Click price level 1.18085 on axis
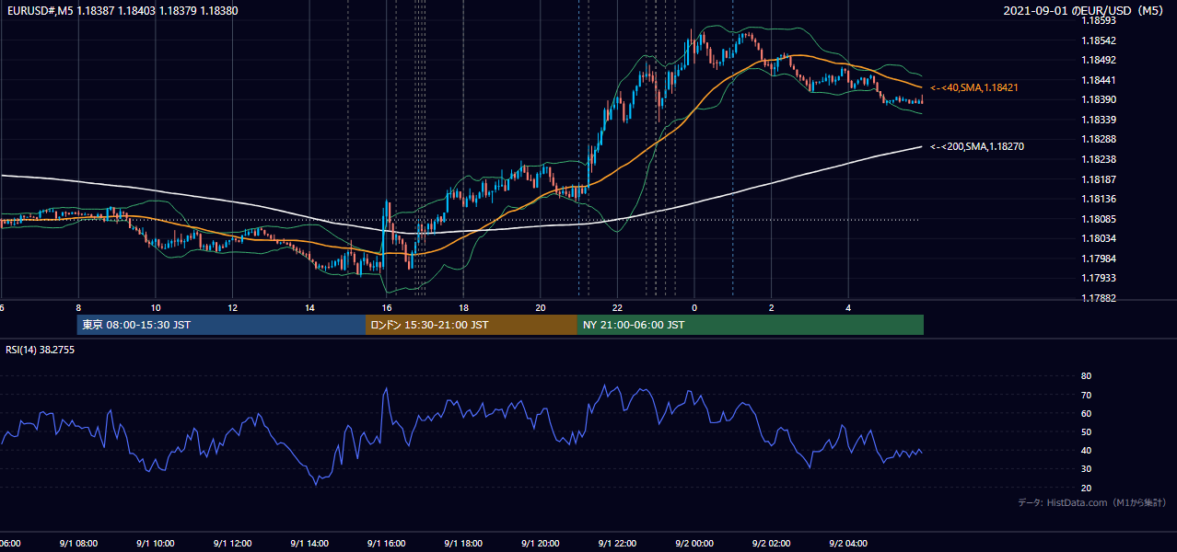Viewport: 1177px width, 552px height. click(x=1099, y=219)
